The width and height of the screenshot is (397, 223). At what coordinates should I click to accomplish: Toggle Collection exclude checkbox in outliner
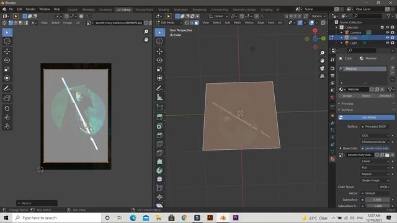[382, 27]
